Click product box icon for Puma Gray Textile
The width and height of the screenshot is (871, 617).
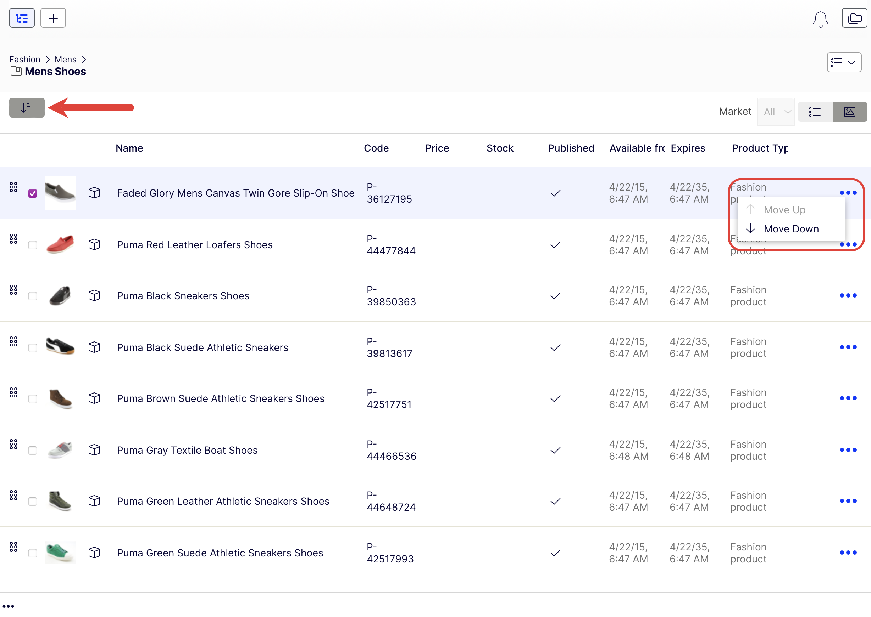pyautogui.click(x=94, y=449)
